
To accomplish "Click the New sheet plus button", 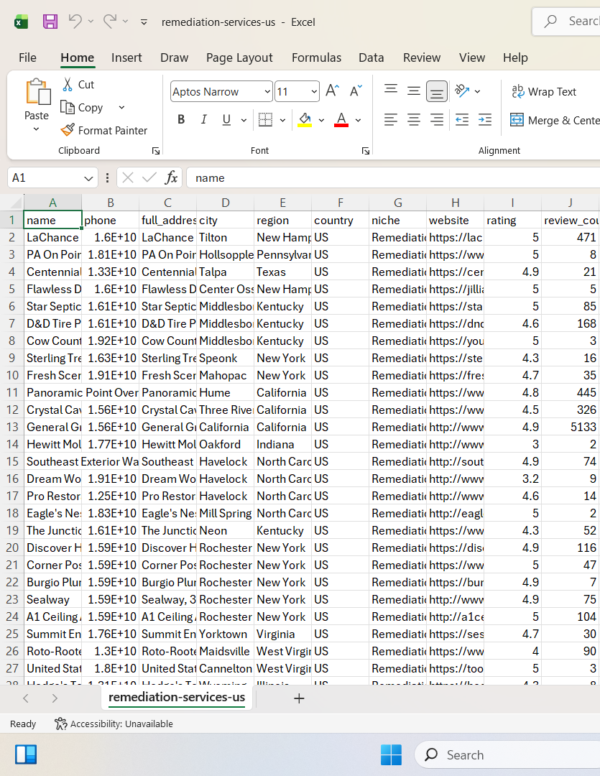I will click(299, 698).
